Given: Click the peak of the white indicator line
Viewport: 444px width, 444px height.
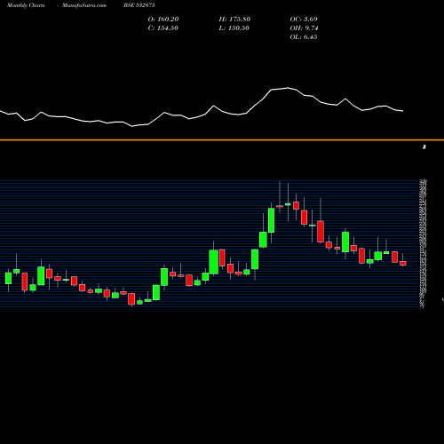Looking at the screenshot, I should pyautogui.click(x=288, y=88).
